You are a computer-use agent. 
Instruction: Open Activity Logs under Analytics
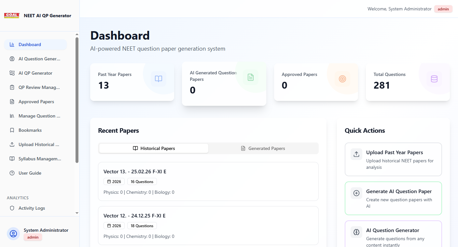tap(35, 208)
